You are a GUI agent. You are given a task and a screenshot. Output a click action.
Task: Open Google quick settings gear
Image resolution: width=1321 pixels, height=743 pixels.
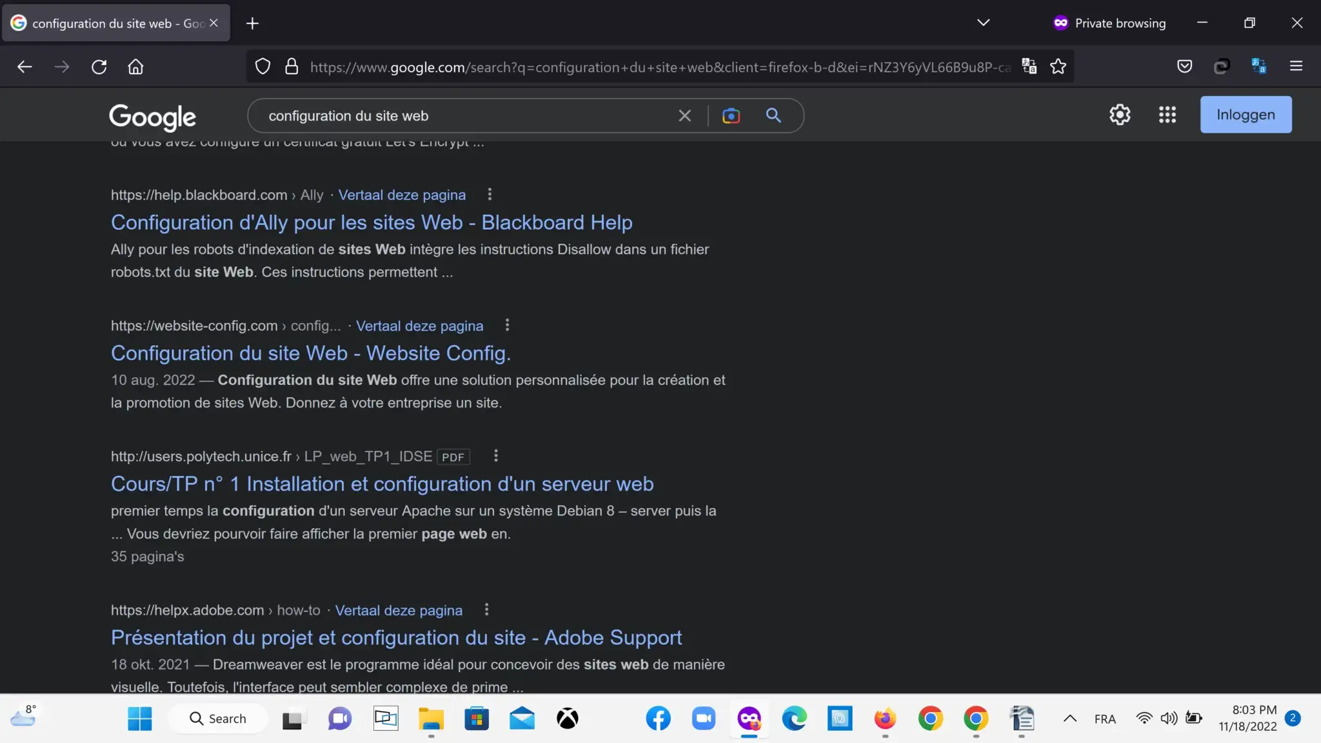pos(1120,115)
